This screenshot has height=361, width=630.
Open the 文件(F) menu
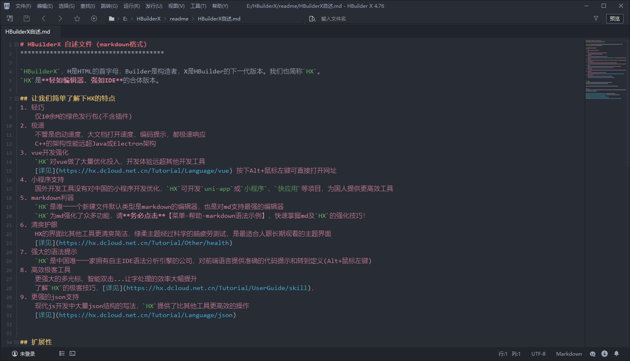[x=23, y=6]
